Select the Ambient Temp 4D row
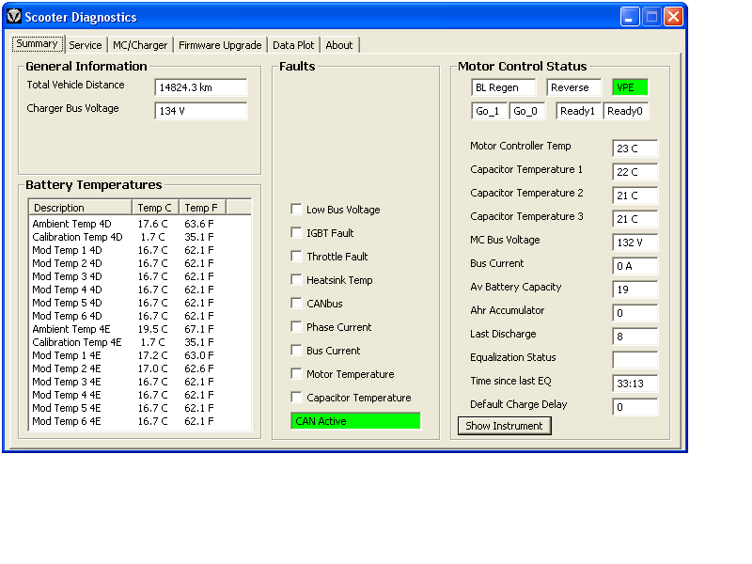The width and height of the screenshot is (752, 564). pyautogui.click(x=140, y=224)
